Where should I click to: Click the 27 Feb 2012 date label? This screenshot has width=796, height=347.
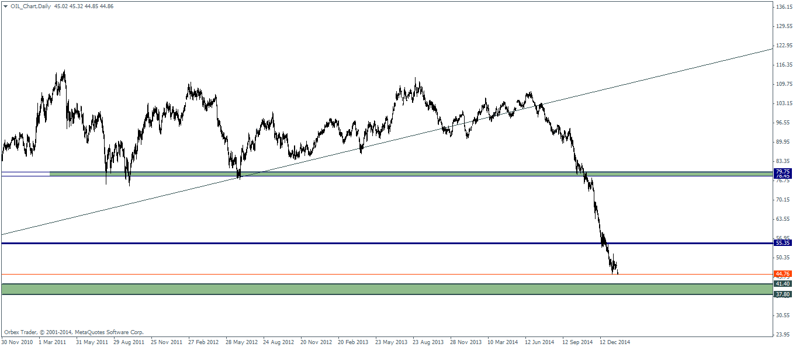click(205, 342)
